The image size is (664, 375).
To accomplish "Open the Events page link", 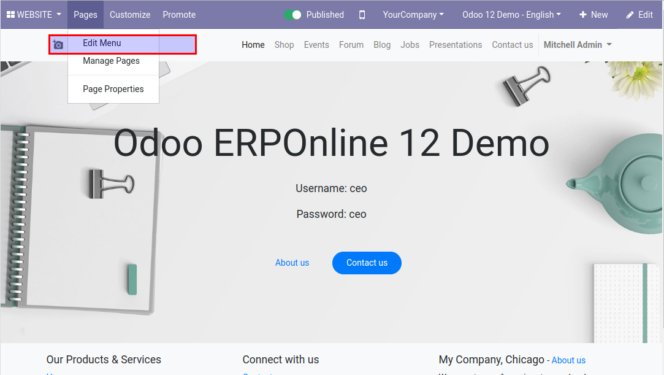I will coord(316,44).
